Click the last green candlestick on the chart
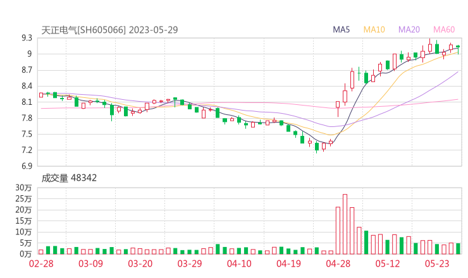The width and height of the screenshot is (468, 278). 458,48
